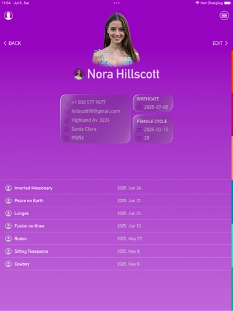Viewport: 233px width, 311px height.
Task: Click the blue color strip on right edge
Action: pyautogui.click(x=232, y=202)
